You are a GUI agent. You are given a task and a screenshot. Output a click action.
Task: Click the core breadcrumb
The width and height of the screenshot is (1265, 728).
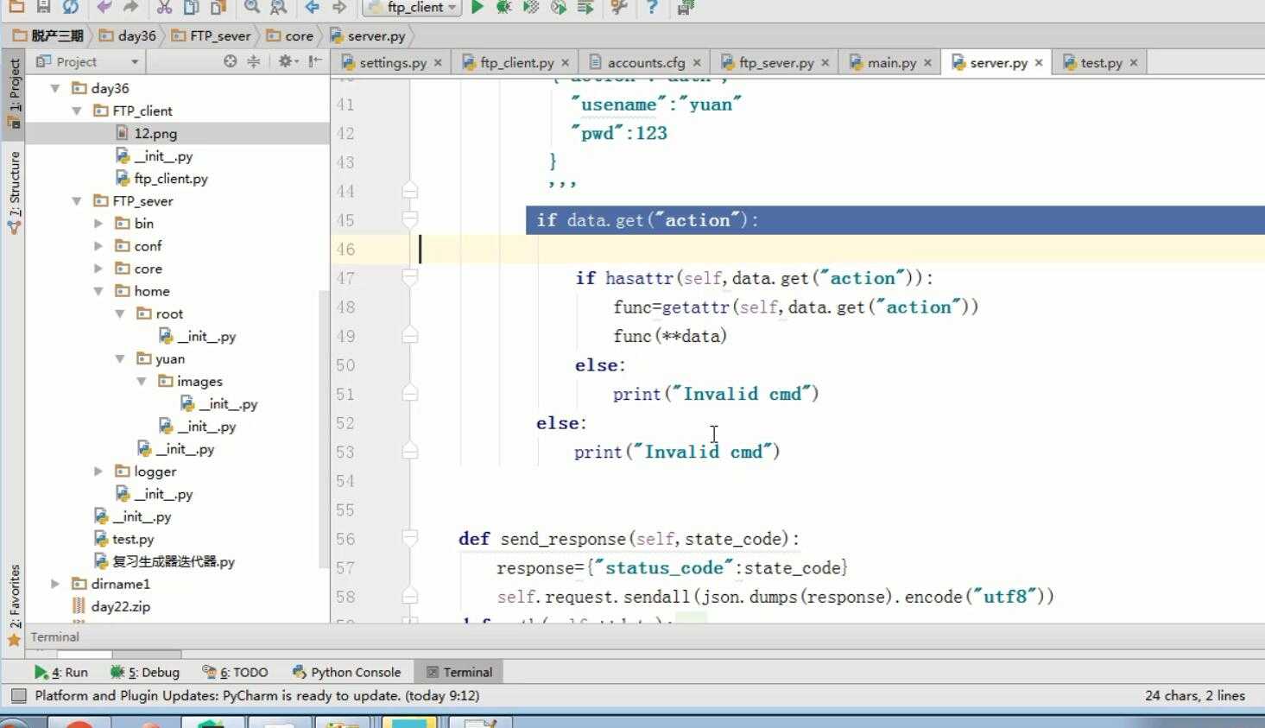tap(290, 35)
